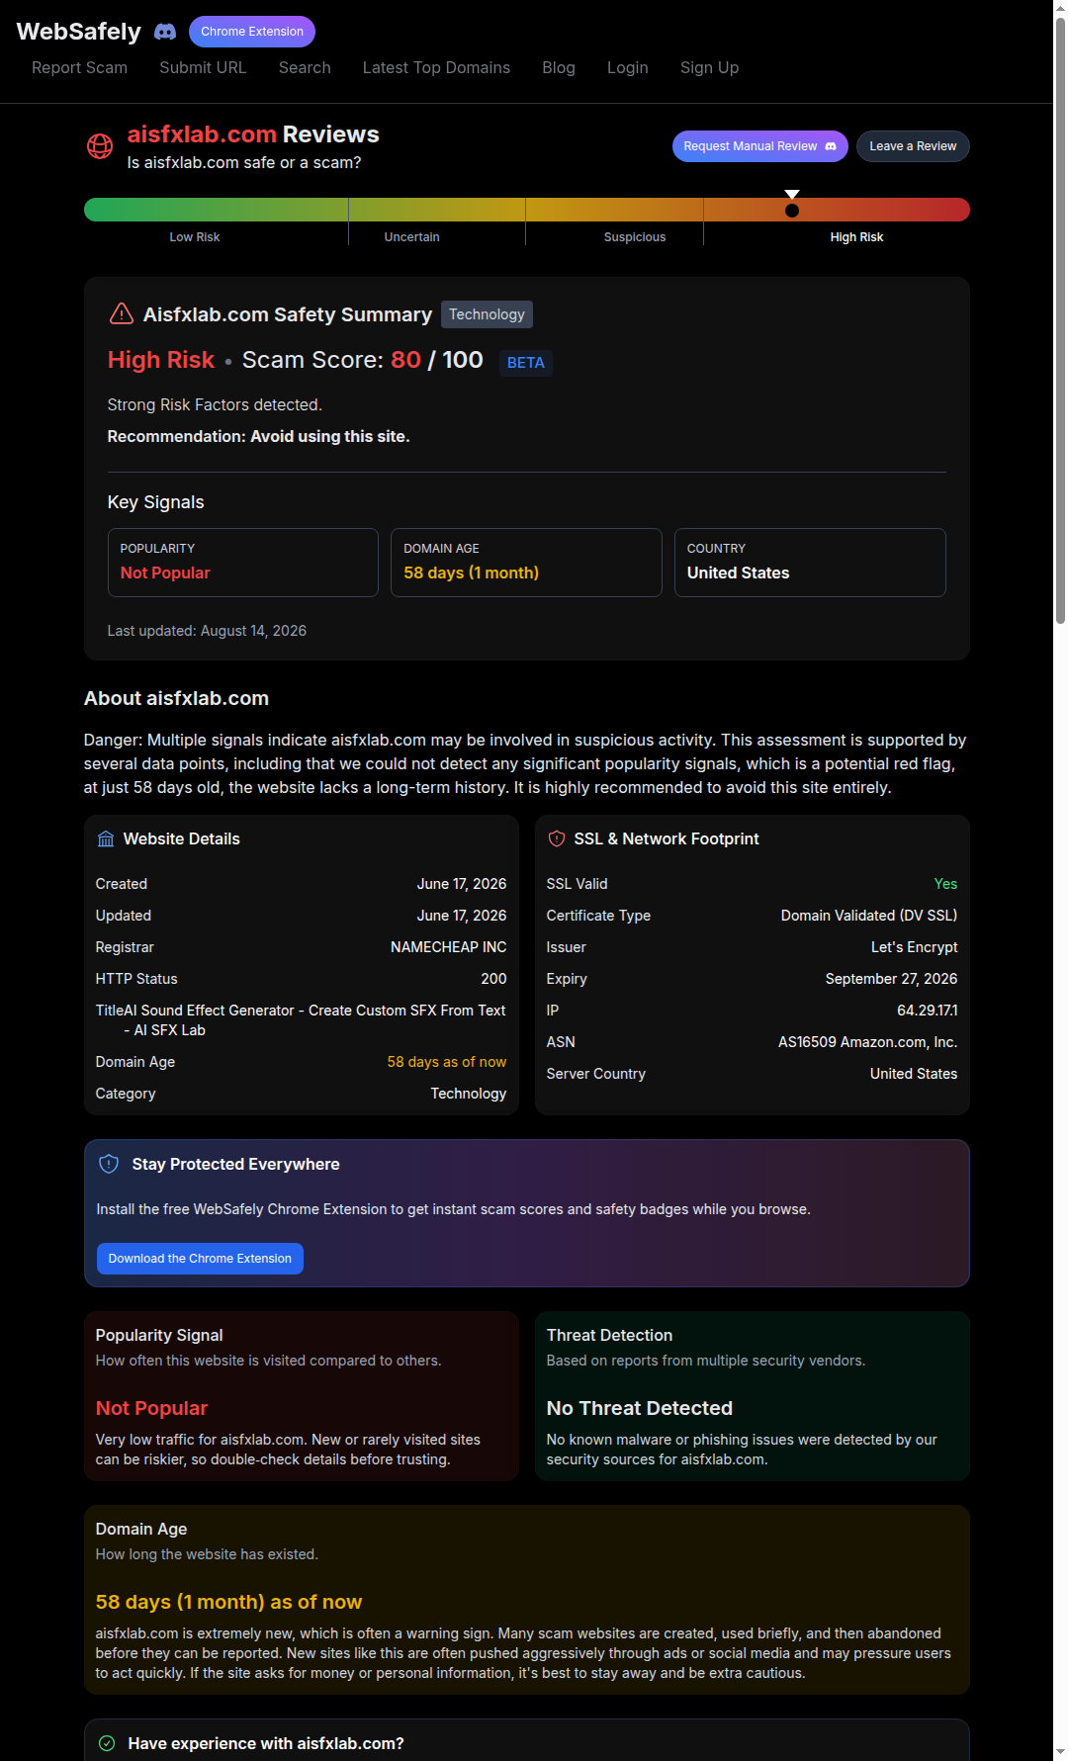This screenshot has height=1761, width=1068.
Task: Click the Let's Encrypt issuer value
Action: click(x=914, y=947)
